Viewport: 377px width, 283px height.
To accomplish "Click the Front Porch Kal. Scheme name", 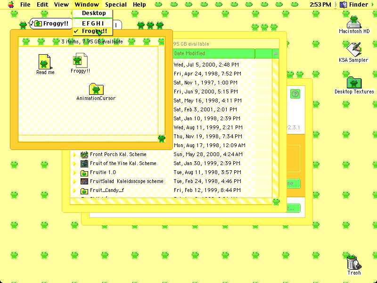I will pyautogui.click(x=118, y=154).
